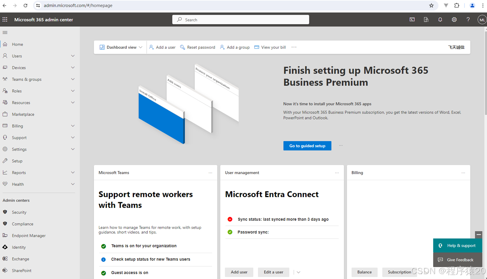This screenshot has width=487, height=279.
Task: Open the What's new document icon in header
Action: pos(426,20)
